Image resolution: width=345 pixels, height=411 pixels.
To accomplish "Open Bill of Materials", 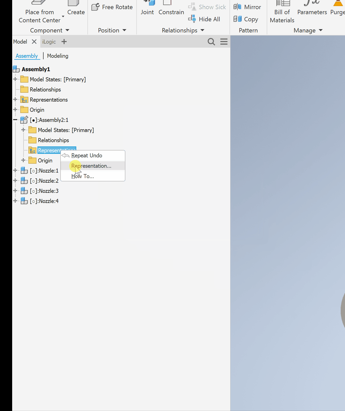I will click(282, 12).
